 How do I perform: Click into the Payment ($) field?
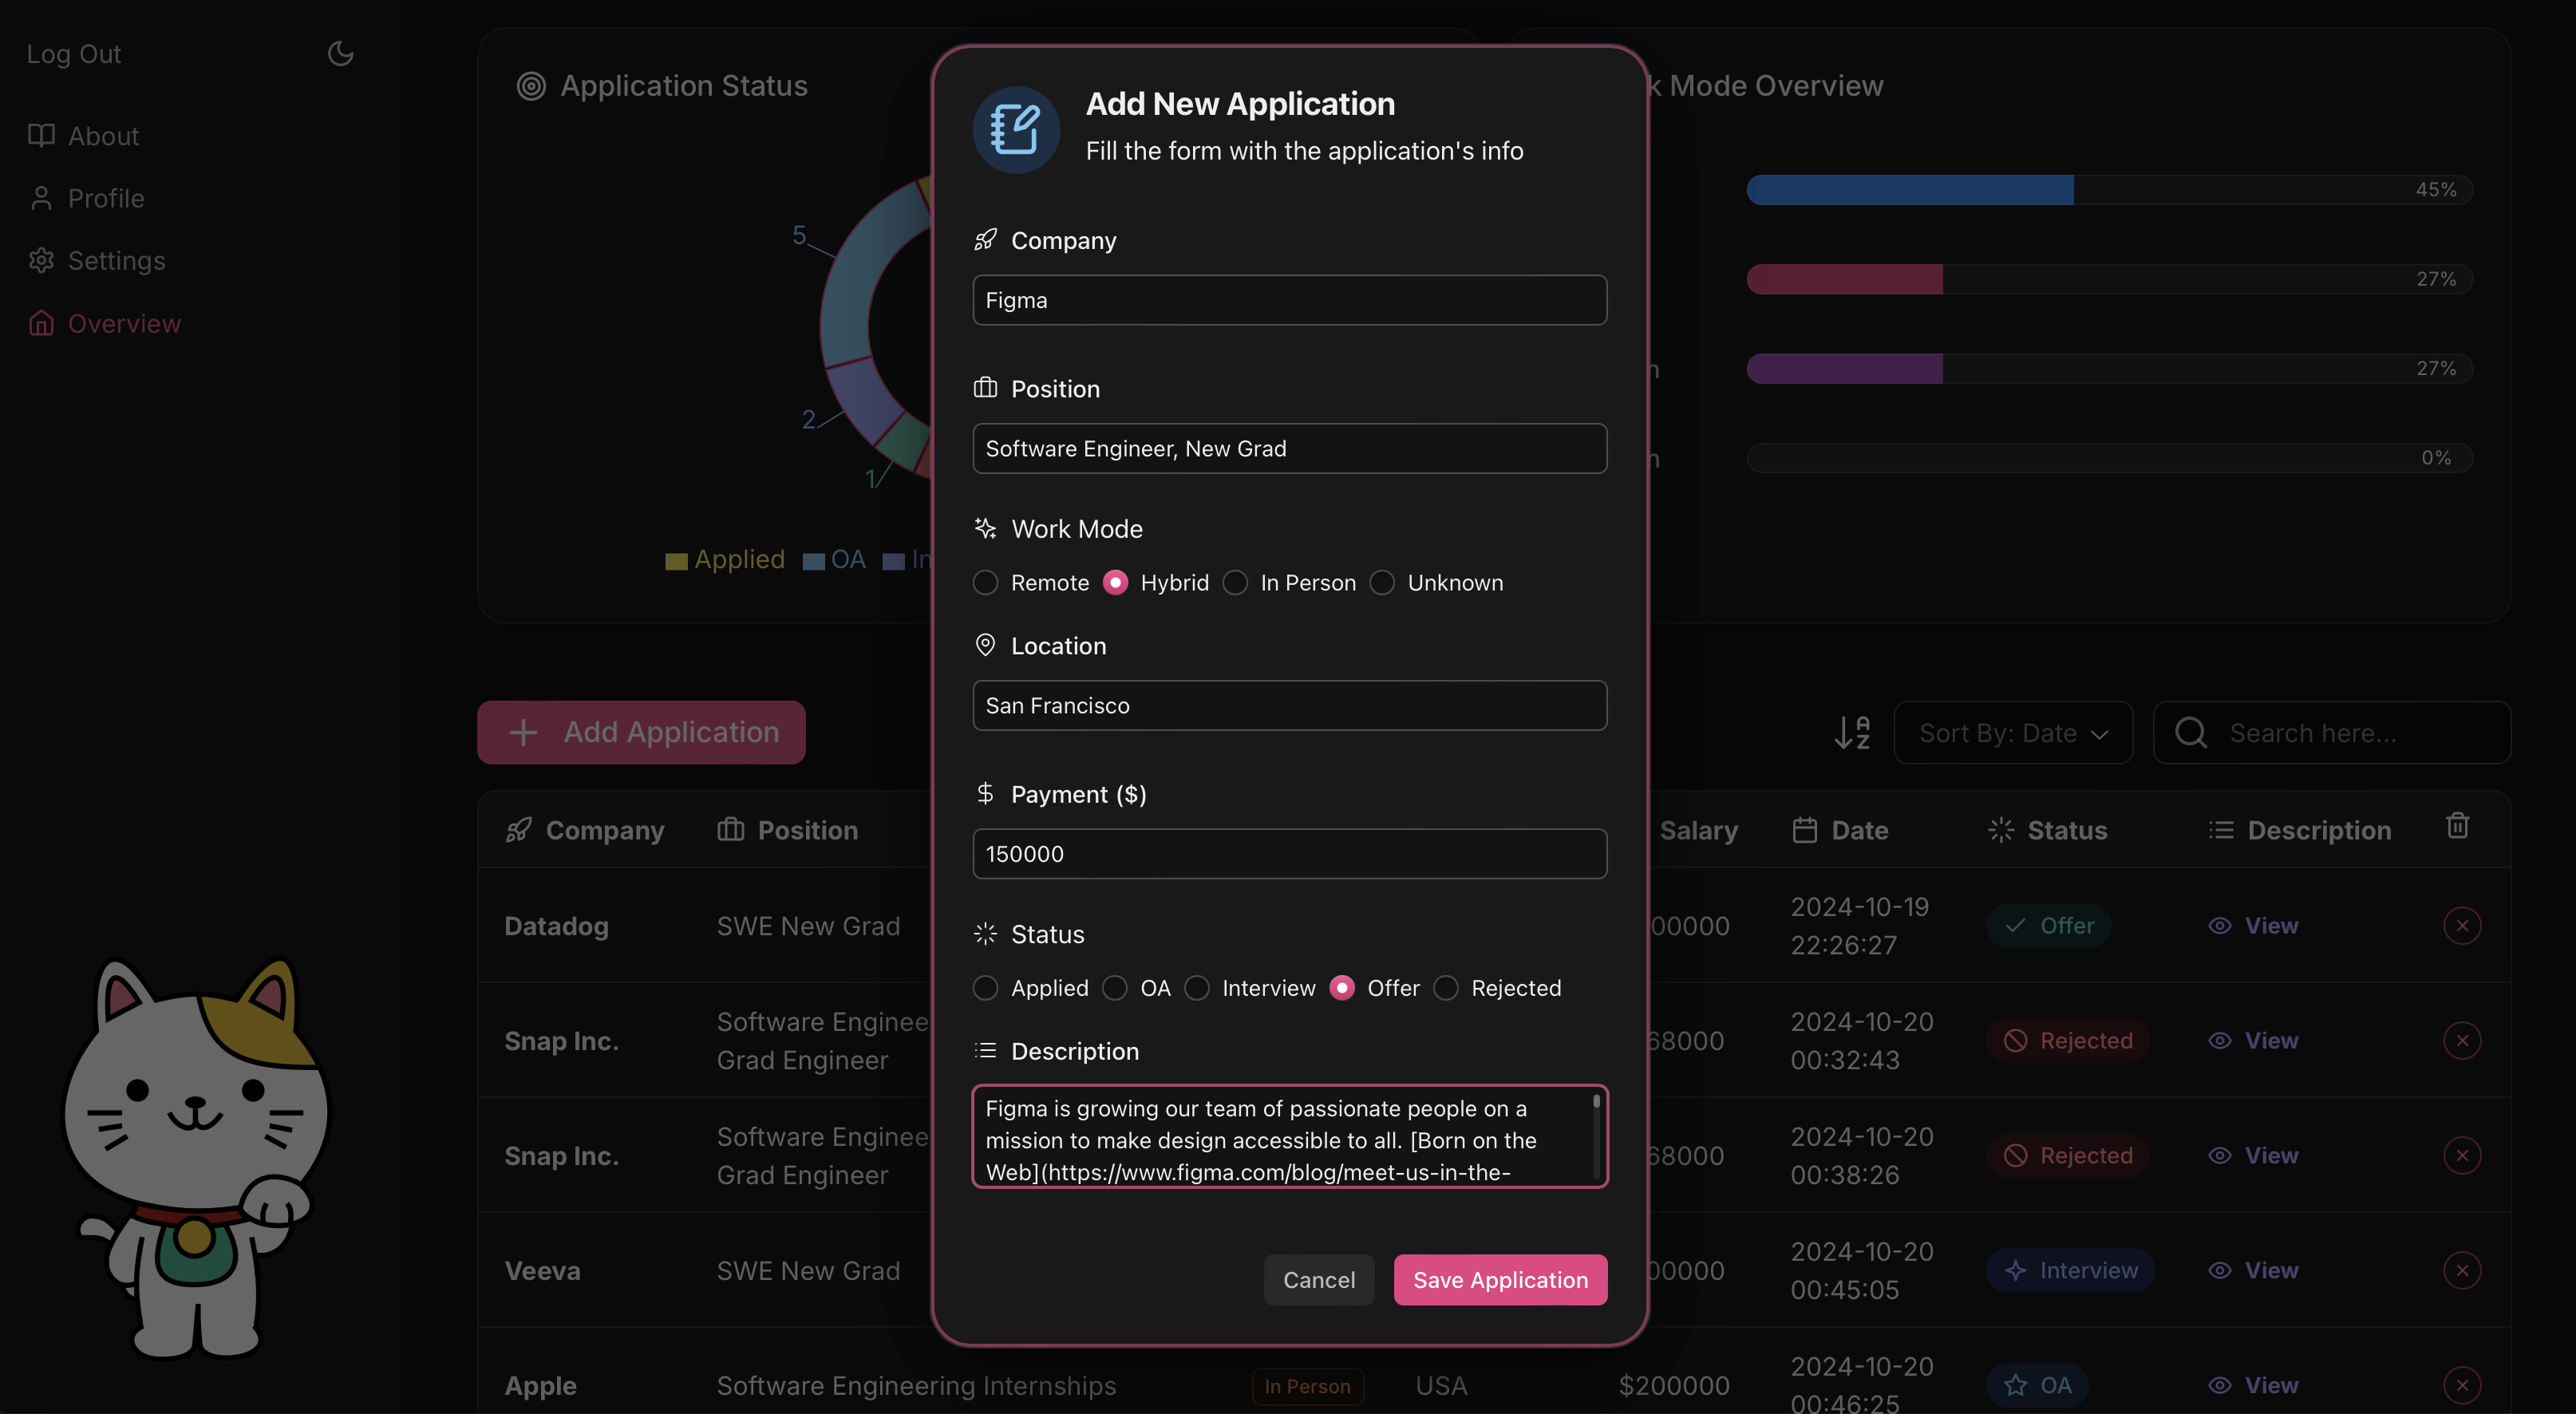[x=1289, y=854]
